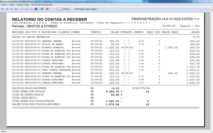The width and height of the screenshot is (213, 133).
Task: Select Sair da Prévia de Impressão
Action: pyautogui.click(x=42, y=5)
